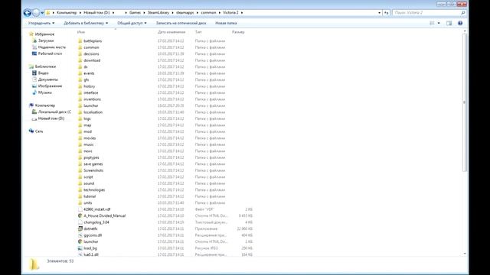
Task: Open the view options dropdown arrow
Action: pos(439,23)
